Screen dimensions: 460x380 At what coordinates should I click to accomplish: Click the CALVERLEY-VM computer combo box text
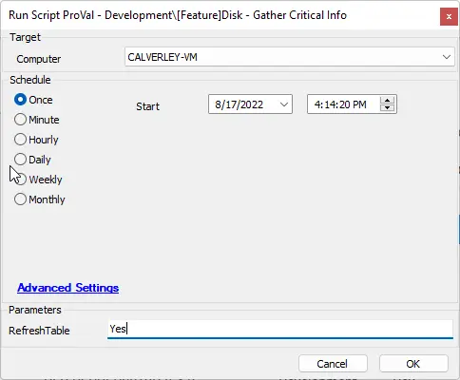click(x=163, y=57)
